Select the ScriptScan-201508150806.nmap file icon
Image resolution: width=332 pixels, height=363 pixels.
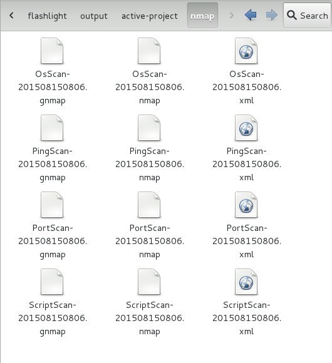tap(149, 282)
